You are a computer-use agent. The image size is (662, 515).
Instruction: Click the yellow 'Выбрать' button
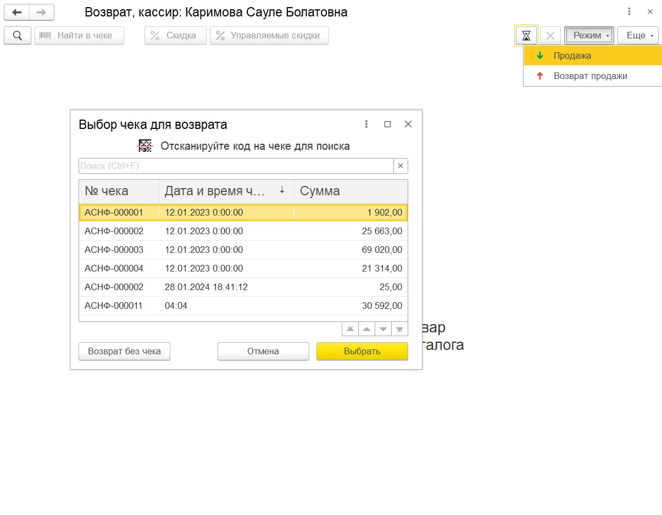(x=362, y=352)
